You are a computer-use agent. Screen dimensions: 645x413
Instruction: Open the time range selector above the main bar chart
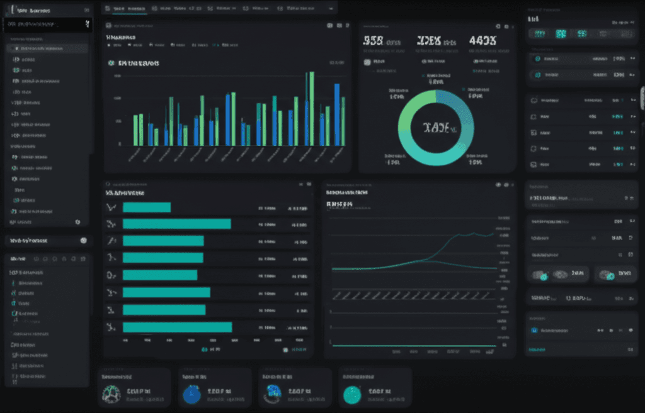(x=336, y=63)
